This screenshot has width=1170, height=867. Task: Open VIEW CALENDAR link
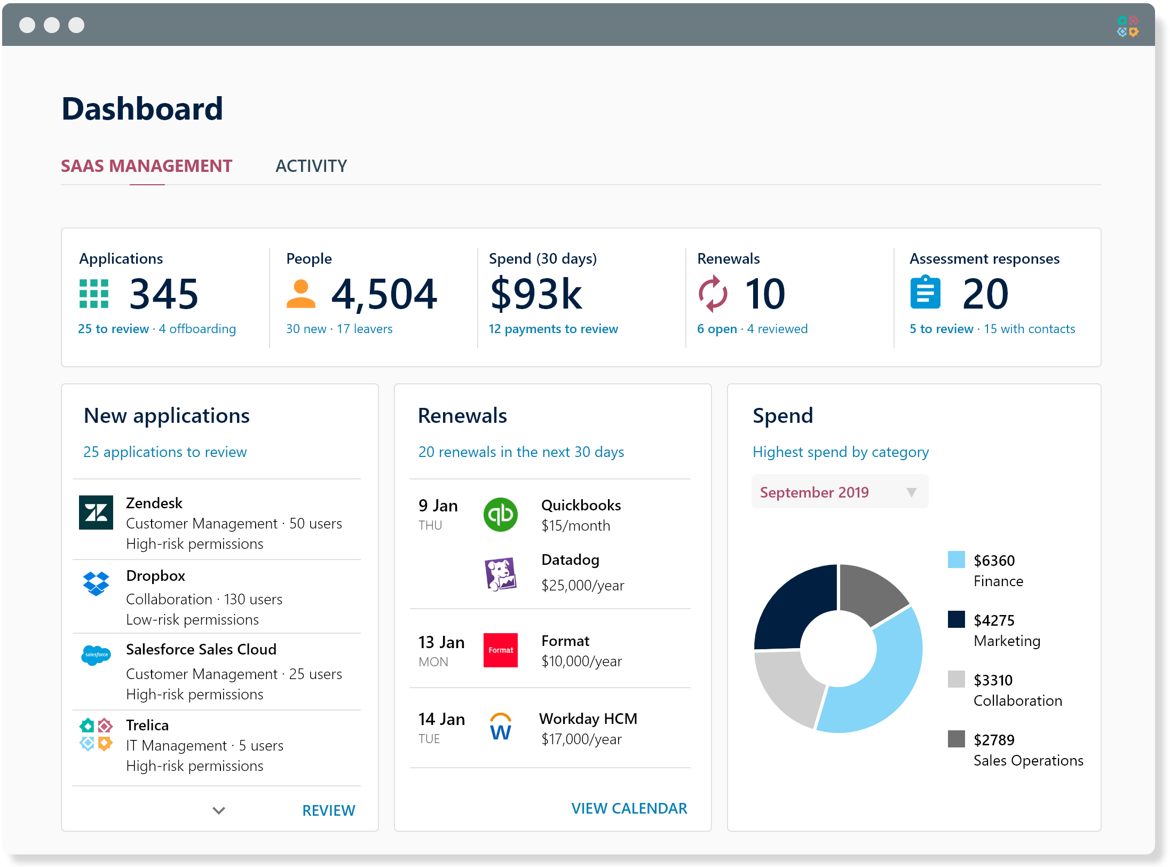coord(629,808)
